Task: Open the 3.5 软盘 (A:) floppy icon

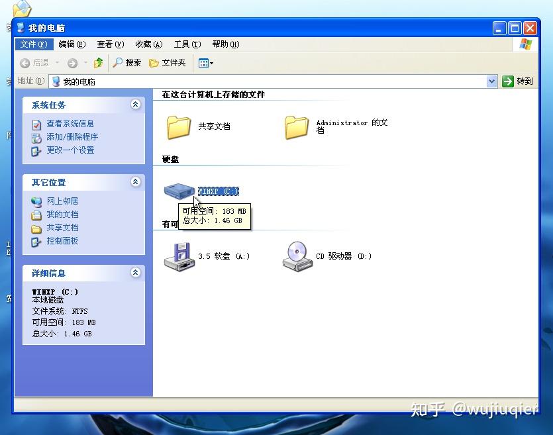Action: pyautogui.click(x=179, y=255)
